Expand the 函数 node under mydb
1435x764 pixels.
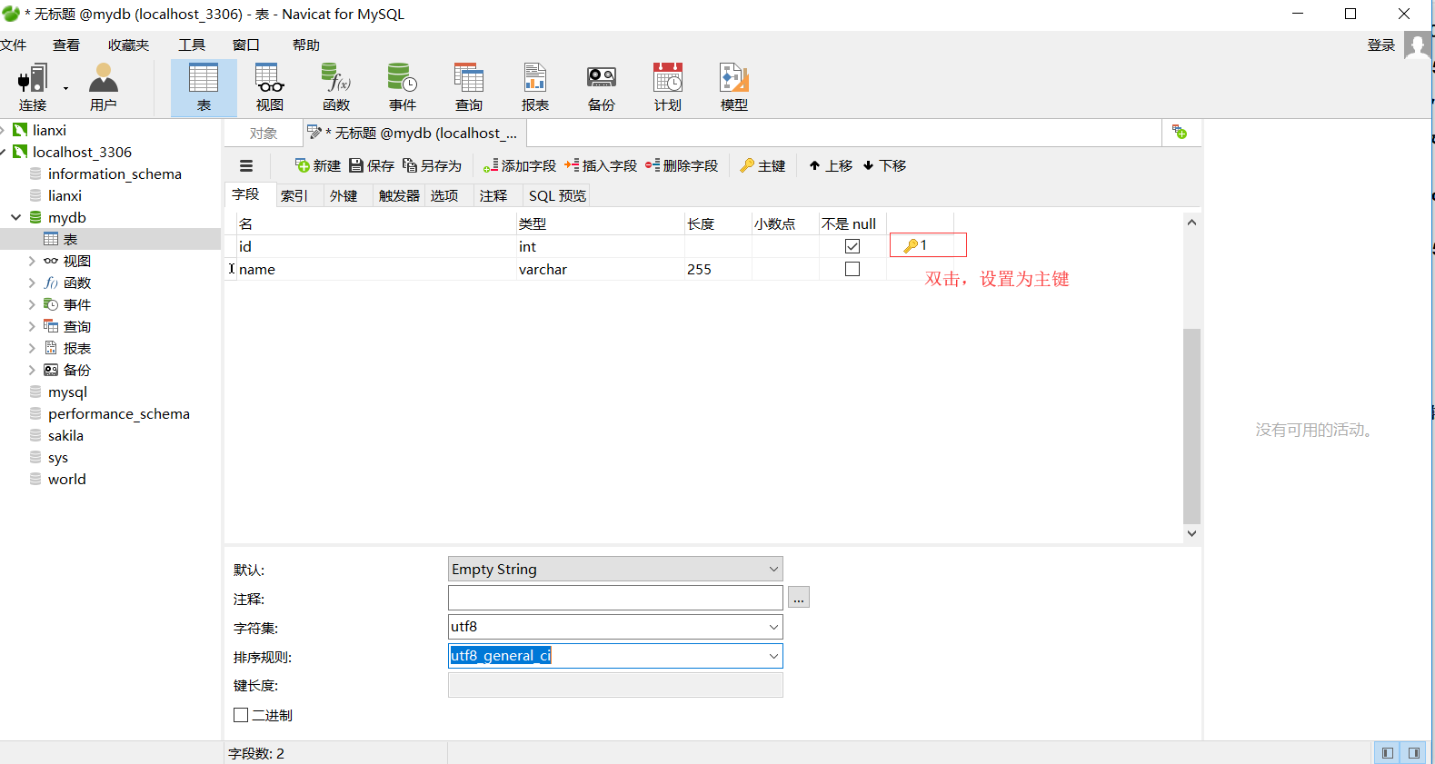32,283
